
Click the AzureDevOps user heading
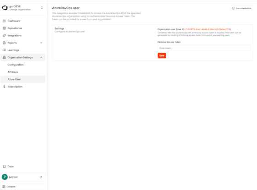click(66, 8)
